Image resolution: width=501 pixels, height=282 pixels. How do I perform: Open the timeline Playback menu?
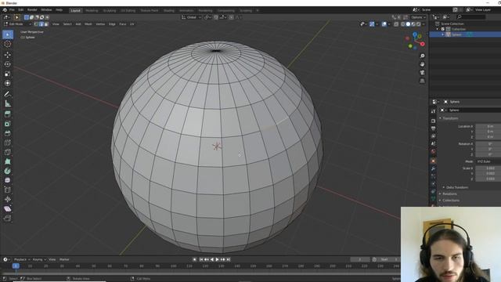(22, 259)
